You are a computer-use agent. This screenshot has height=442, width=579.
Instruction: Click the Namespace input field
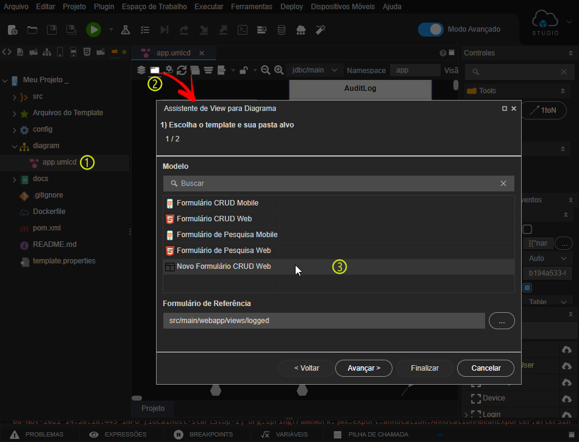click(415, 70)
